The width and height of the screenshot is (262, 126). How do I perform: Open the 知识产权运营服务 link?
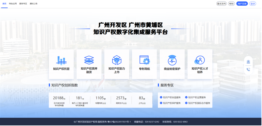click(x=197, y=97)
